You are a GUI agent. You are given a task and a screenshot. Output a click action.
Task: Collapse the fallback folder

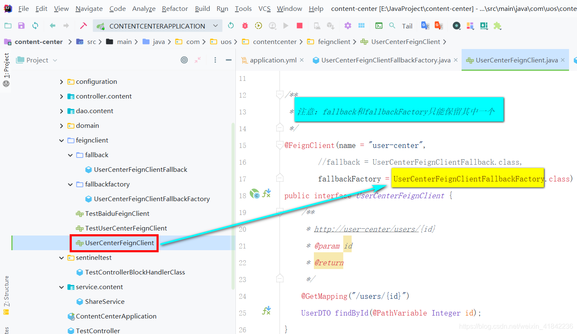pyautogui.click(x=70, y=155)
